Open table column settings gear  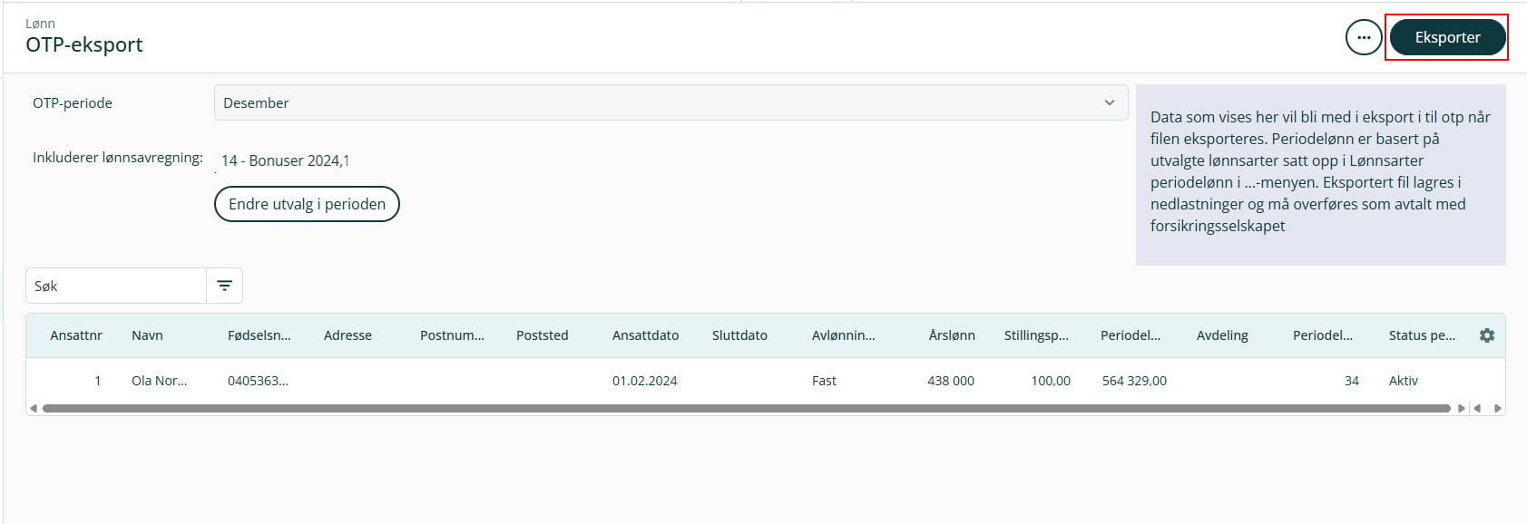coord(1486,335)
